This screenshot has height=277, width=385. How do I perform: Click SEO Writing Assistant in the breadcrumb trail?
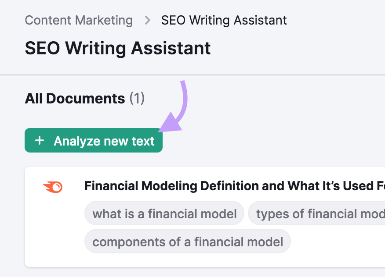pos(223,20)
